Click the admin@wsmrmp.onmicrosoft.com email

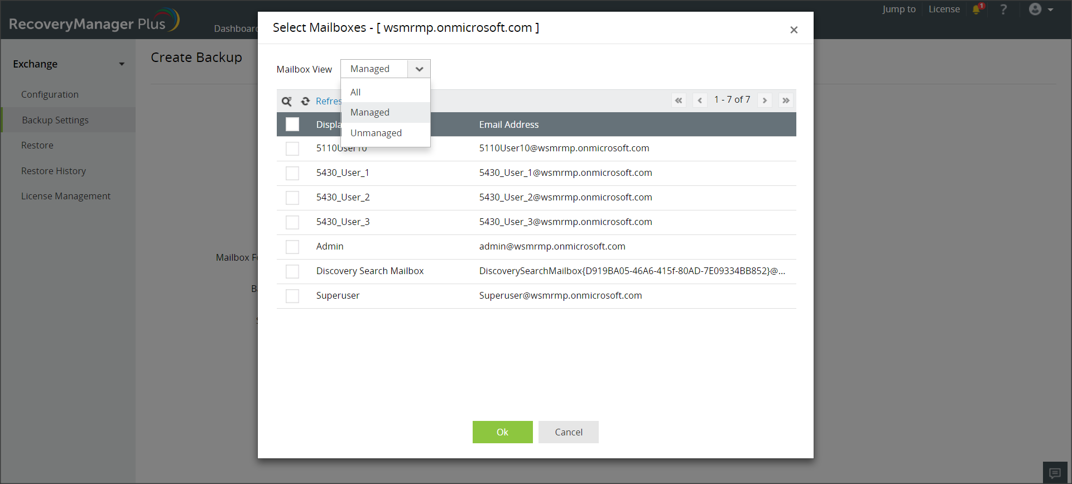pos(552,246)
